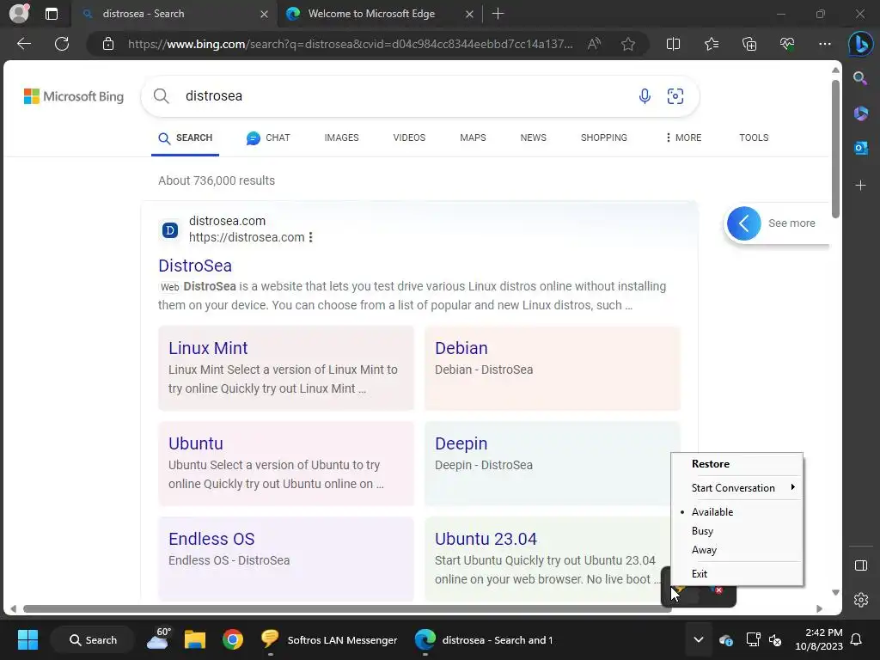Open the Ubuntu sublink
Screen dimensions: 880x660
pyautogui.click(x=195, y=443)
